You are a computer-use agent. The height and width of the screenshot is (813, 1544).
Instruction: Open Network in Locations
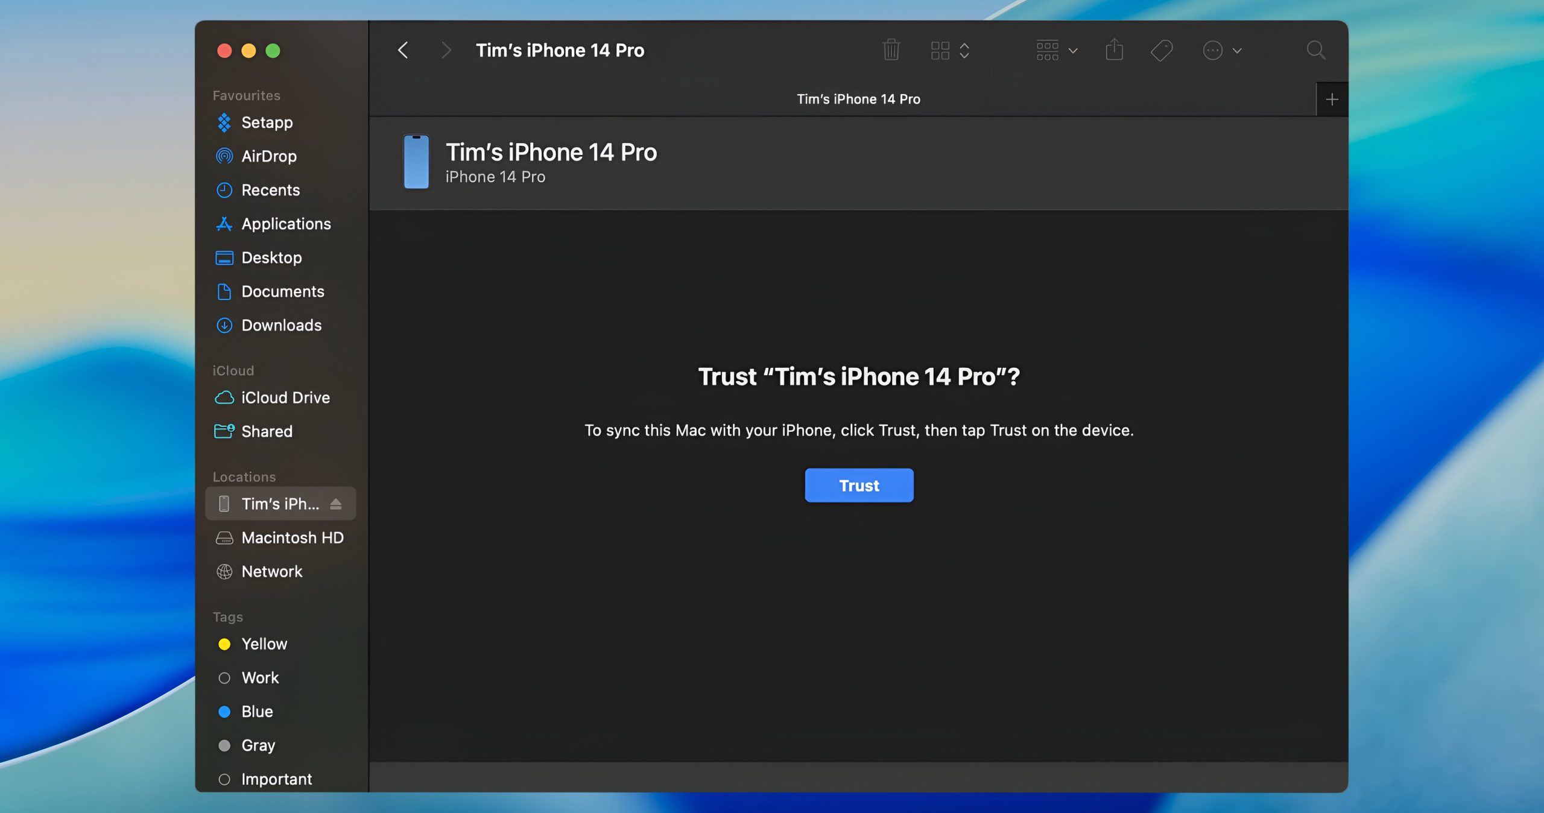(x=280, y=571)
